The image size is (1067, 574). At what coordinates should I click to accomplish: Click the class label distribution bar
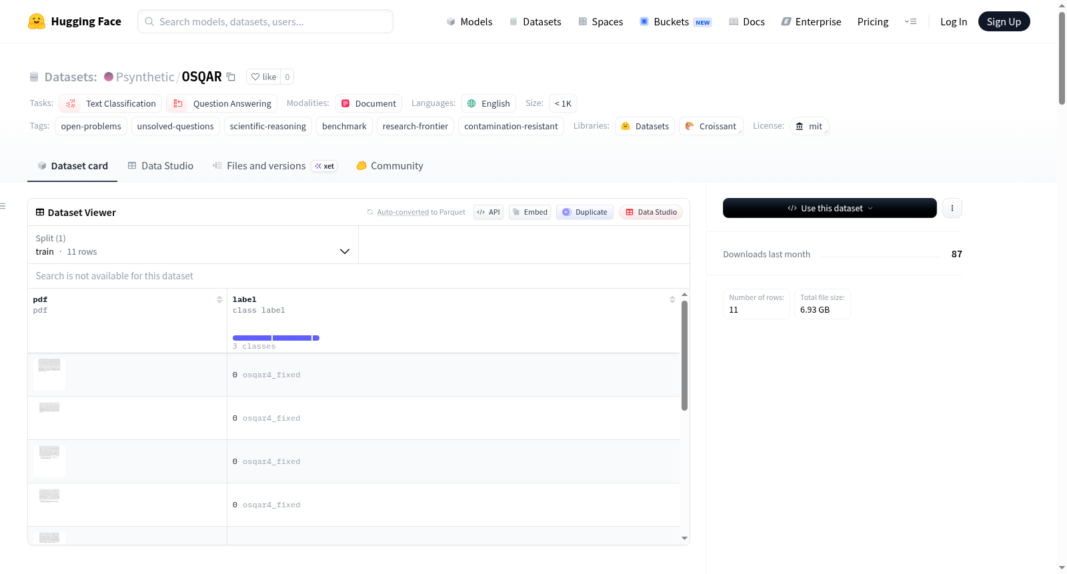(276, 338)
